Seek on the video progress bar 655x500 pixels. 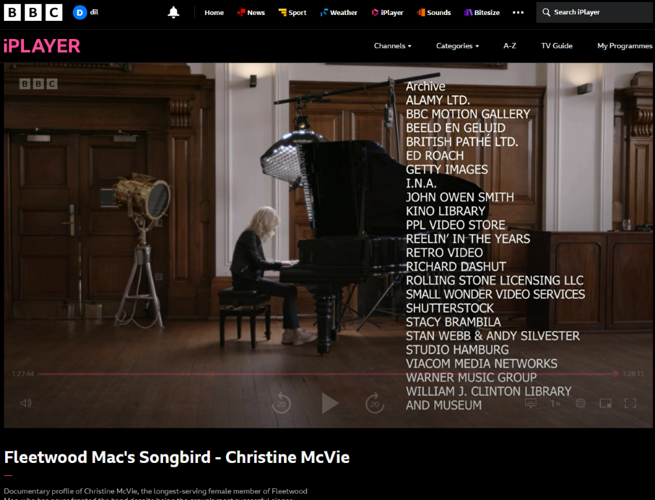tap(326, 374)
